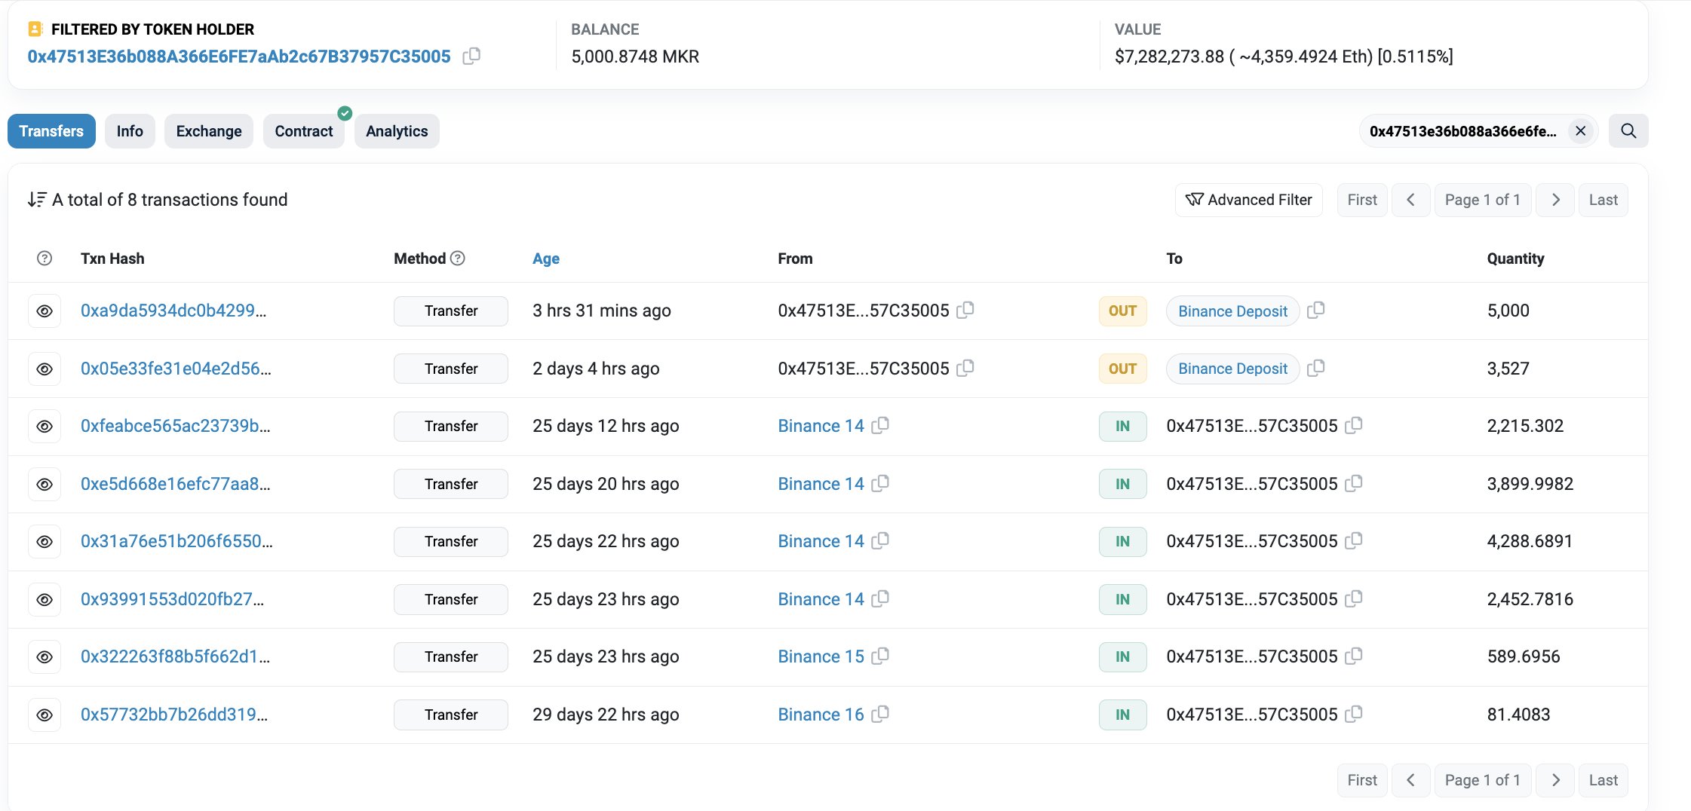Go to previous page using bottom left chevron
Screen dimensions: 1691x811
coord(1410,780)
